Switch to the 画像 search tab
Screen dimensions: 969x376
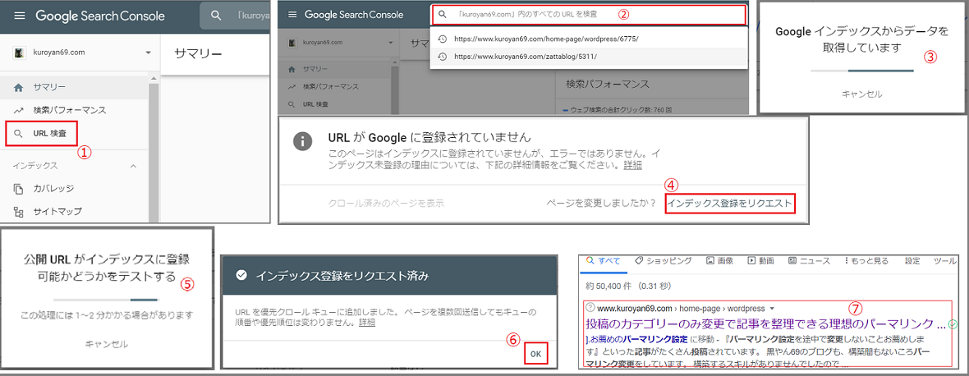[x=719, y=261]
